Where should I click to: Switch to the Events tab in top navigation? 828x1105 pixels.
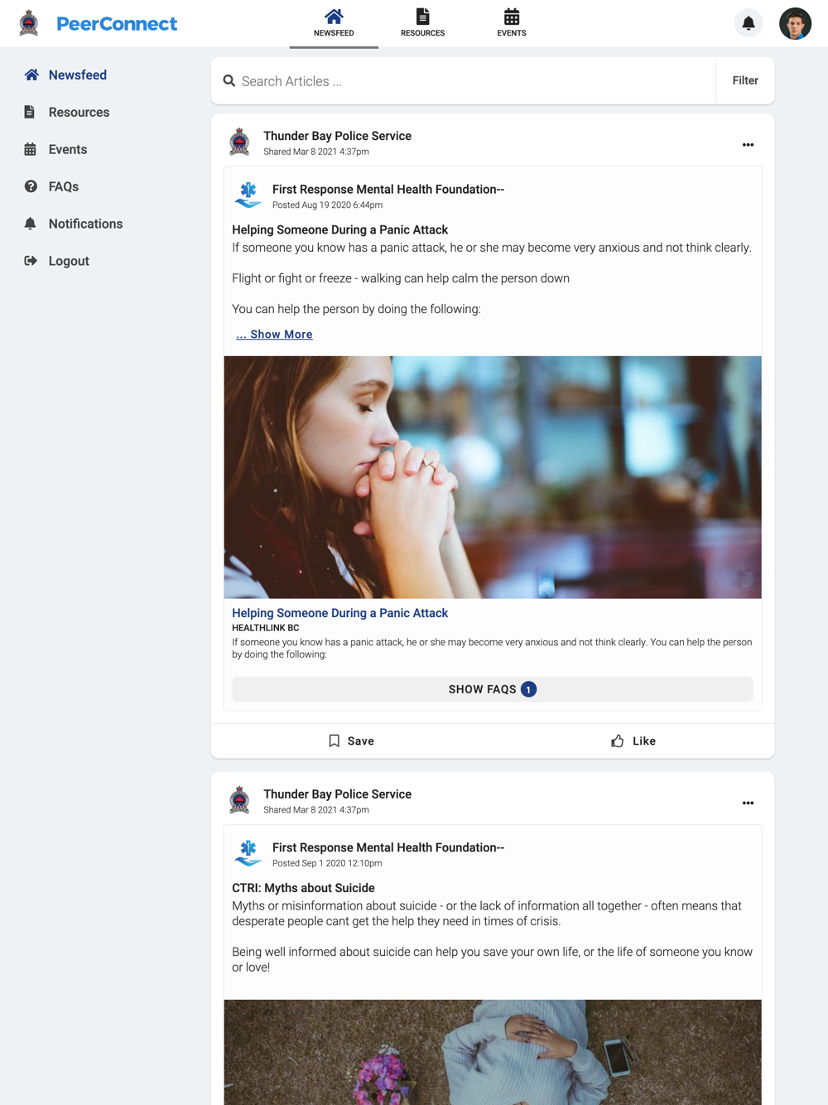tap(512, 23)
